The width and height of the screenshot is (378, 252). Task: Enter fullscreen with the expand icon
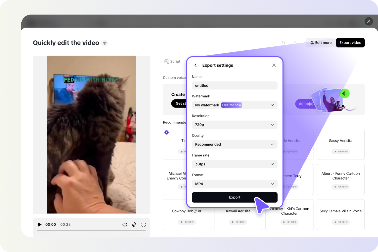point(144,224)
